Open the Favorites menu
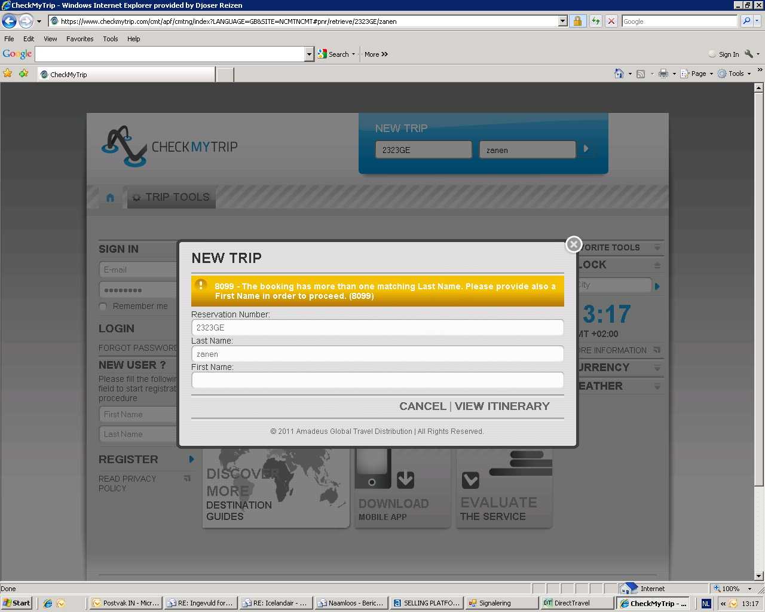 (79, 39)
